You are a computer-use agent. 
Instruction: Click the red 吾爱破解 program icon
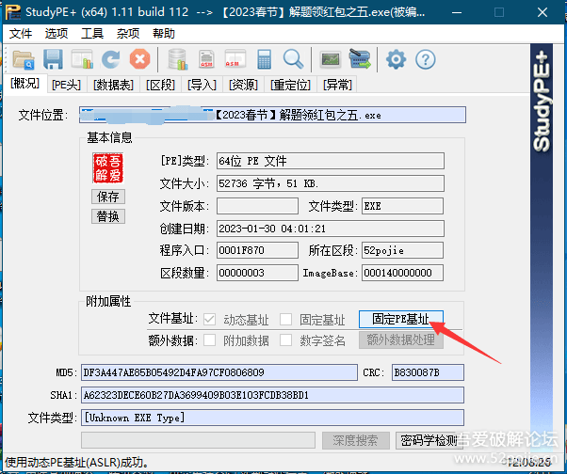coord(107,168)
